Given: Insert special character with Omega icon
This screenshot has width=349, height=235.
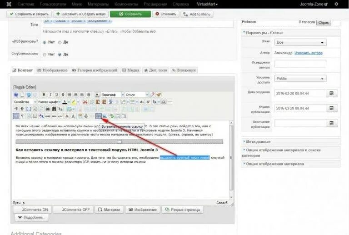Looking at the screenshot, I should pyautogui.click(x=164, y=102).
